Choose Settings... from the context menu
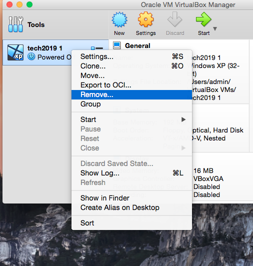253x266 pixels. coord(131,56)
